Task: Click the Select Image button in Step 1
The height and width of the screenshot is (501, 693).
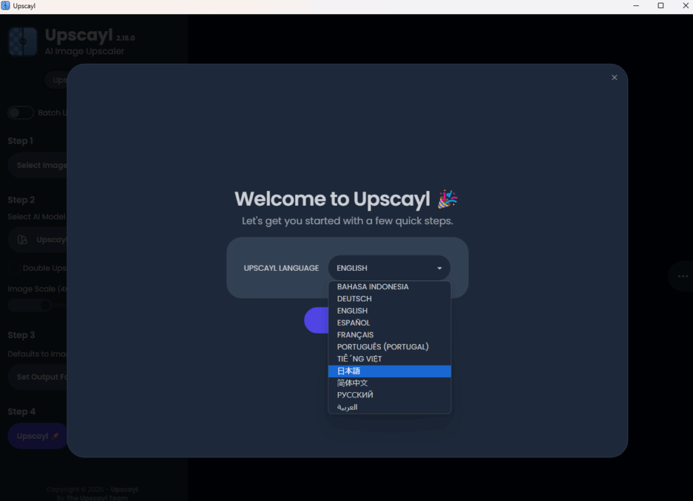Action: 41,165
